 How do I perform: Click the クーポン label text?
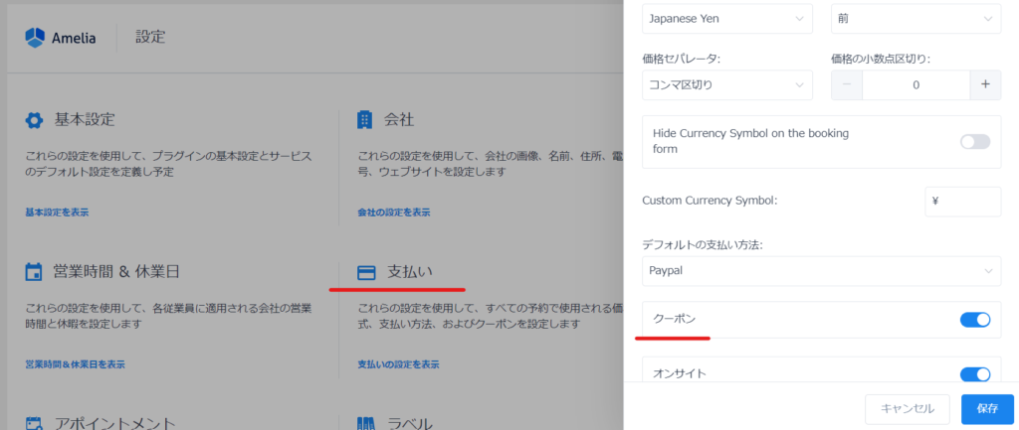(674, 319)
